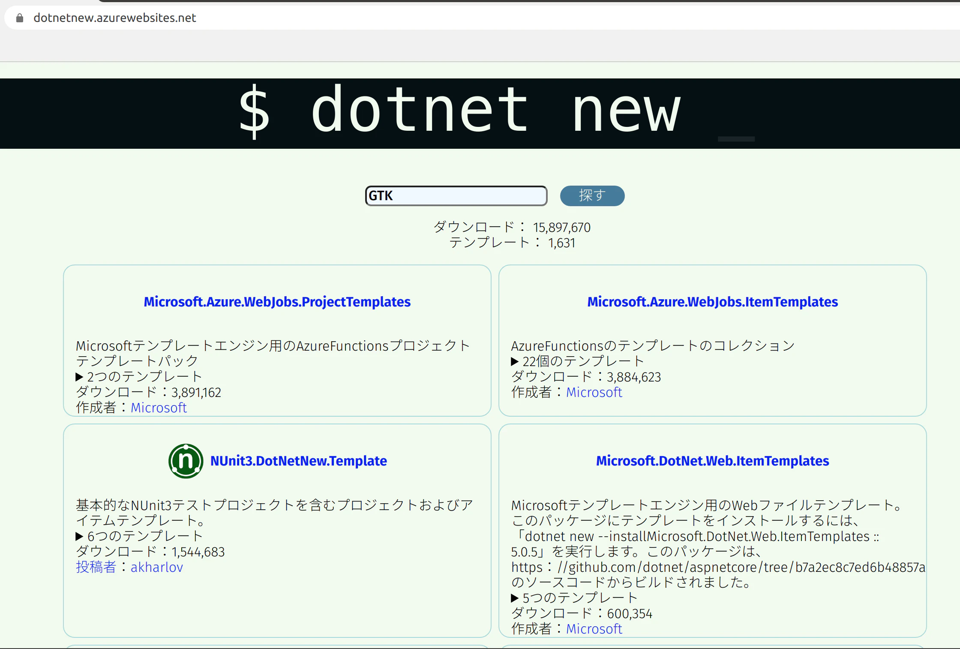Open Microsoft.Azure.WebJobs.ItemTemplates link
The image size is (960, 649).
coord(712,302)
